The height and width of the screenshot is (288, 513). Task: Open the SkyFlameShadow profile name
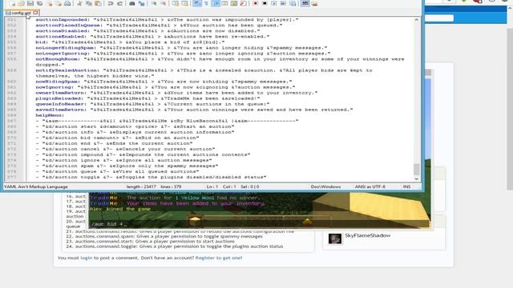367,235
